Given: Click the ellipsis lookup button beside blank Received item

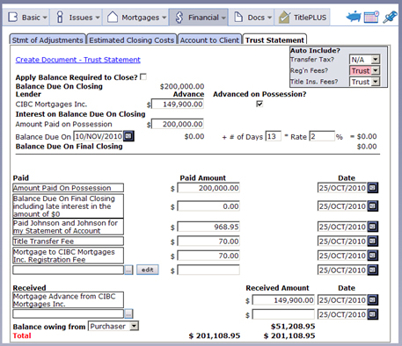Looking at the screenshot, I should 128,314.
